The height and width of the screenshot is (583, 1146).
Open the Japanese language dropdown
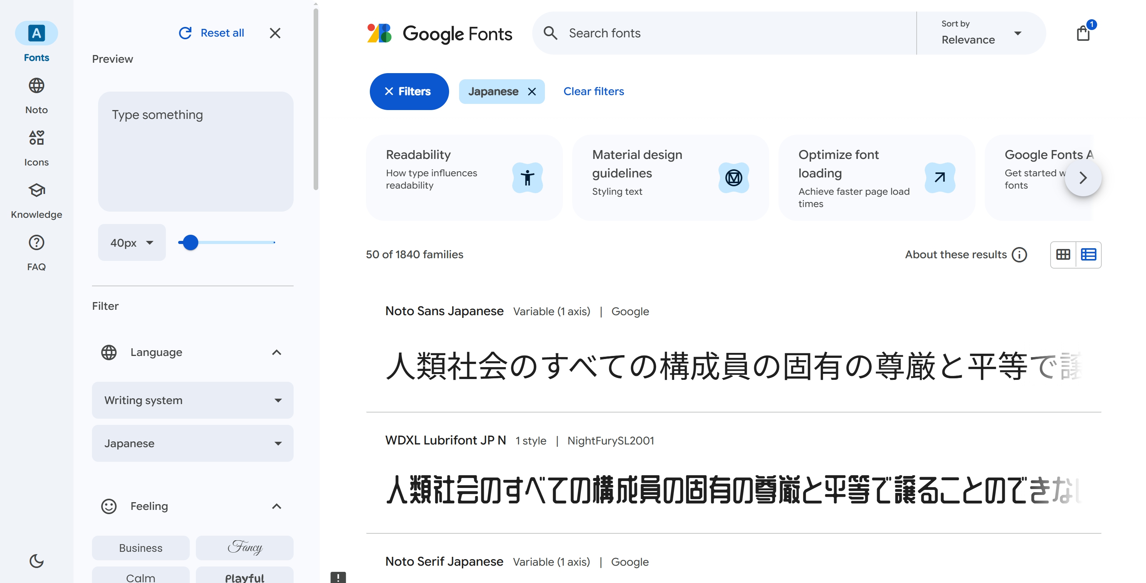click(x=193, y=443)
